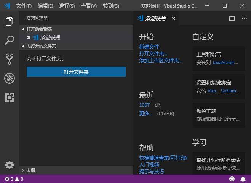Open the Debug view bug icon

10,78
